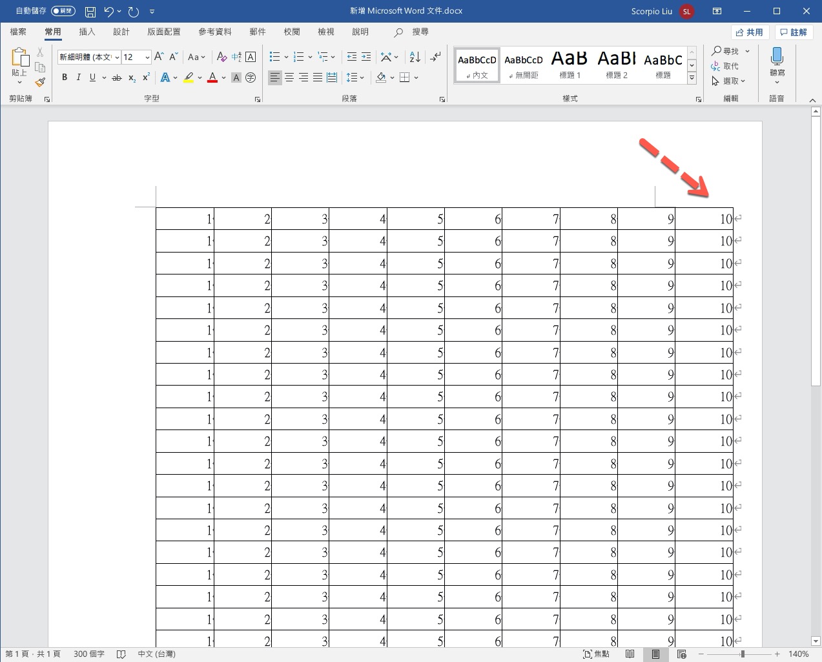Click the Sort icon
The image size is (822, 662).
(415, 57)
